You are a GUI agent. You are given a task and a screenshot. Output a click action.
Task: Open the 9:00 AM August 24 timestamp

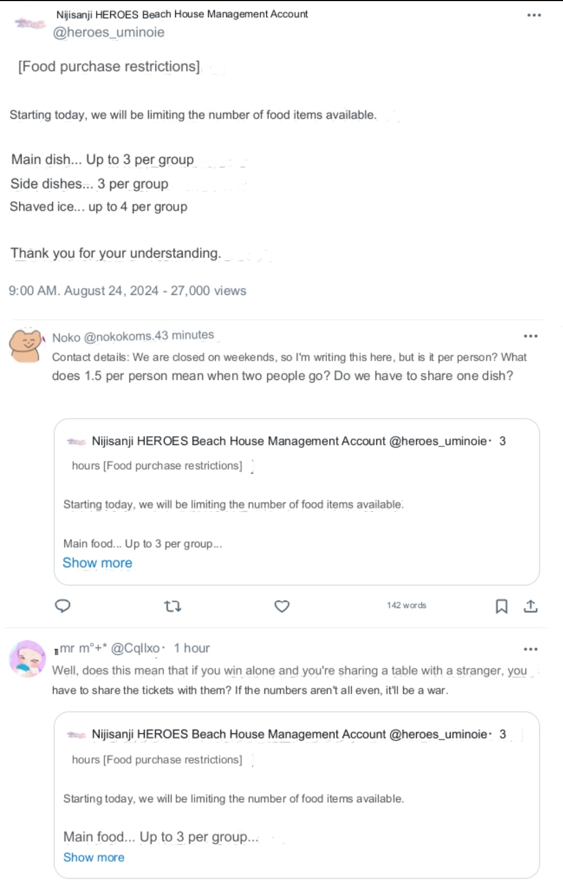click(x=83, y=291)
